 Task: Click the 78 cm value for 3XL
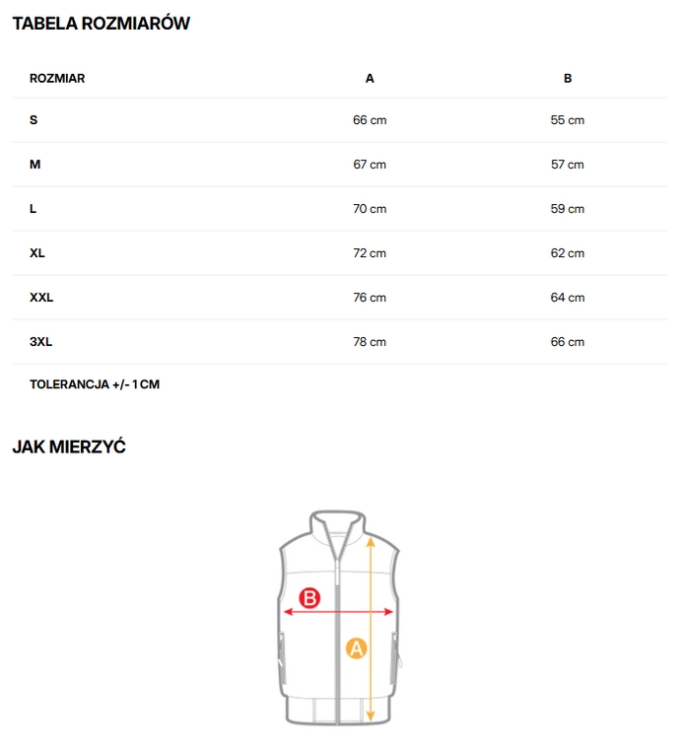coord(370,342)
